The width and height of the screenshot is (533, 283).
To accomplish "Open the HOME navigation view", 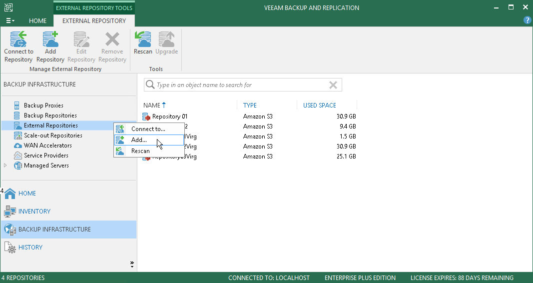I will (x=27, y=193).
